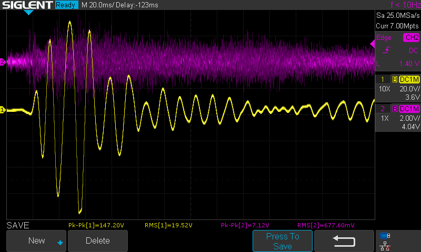Click channel 2 4.04V offset value

coord(410,127)
